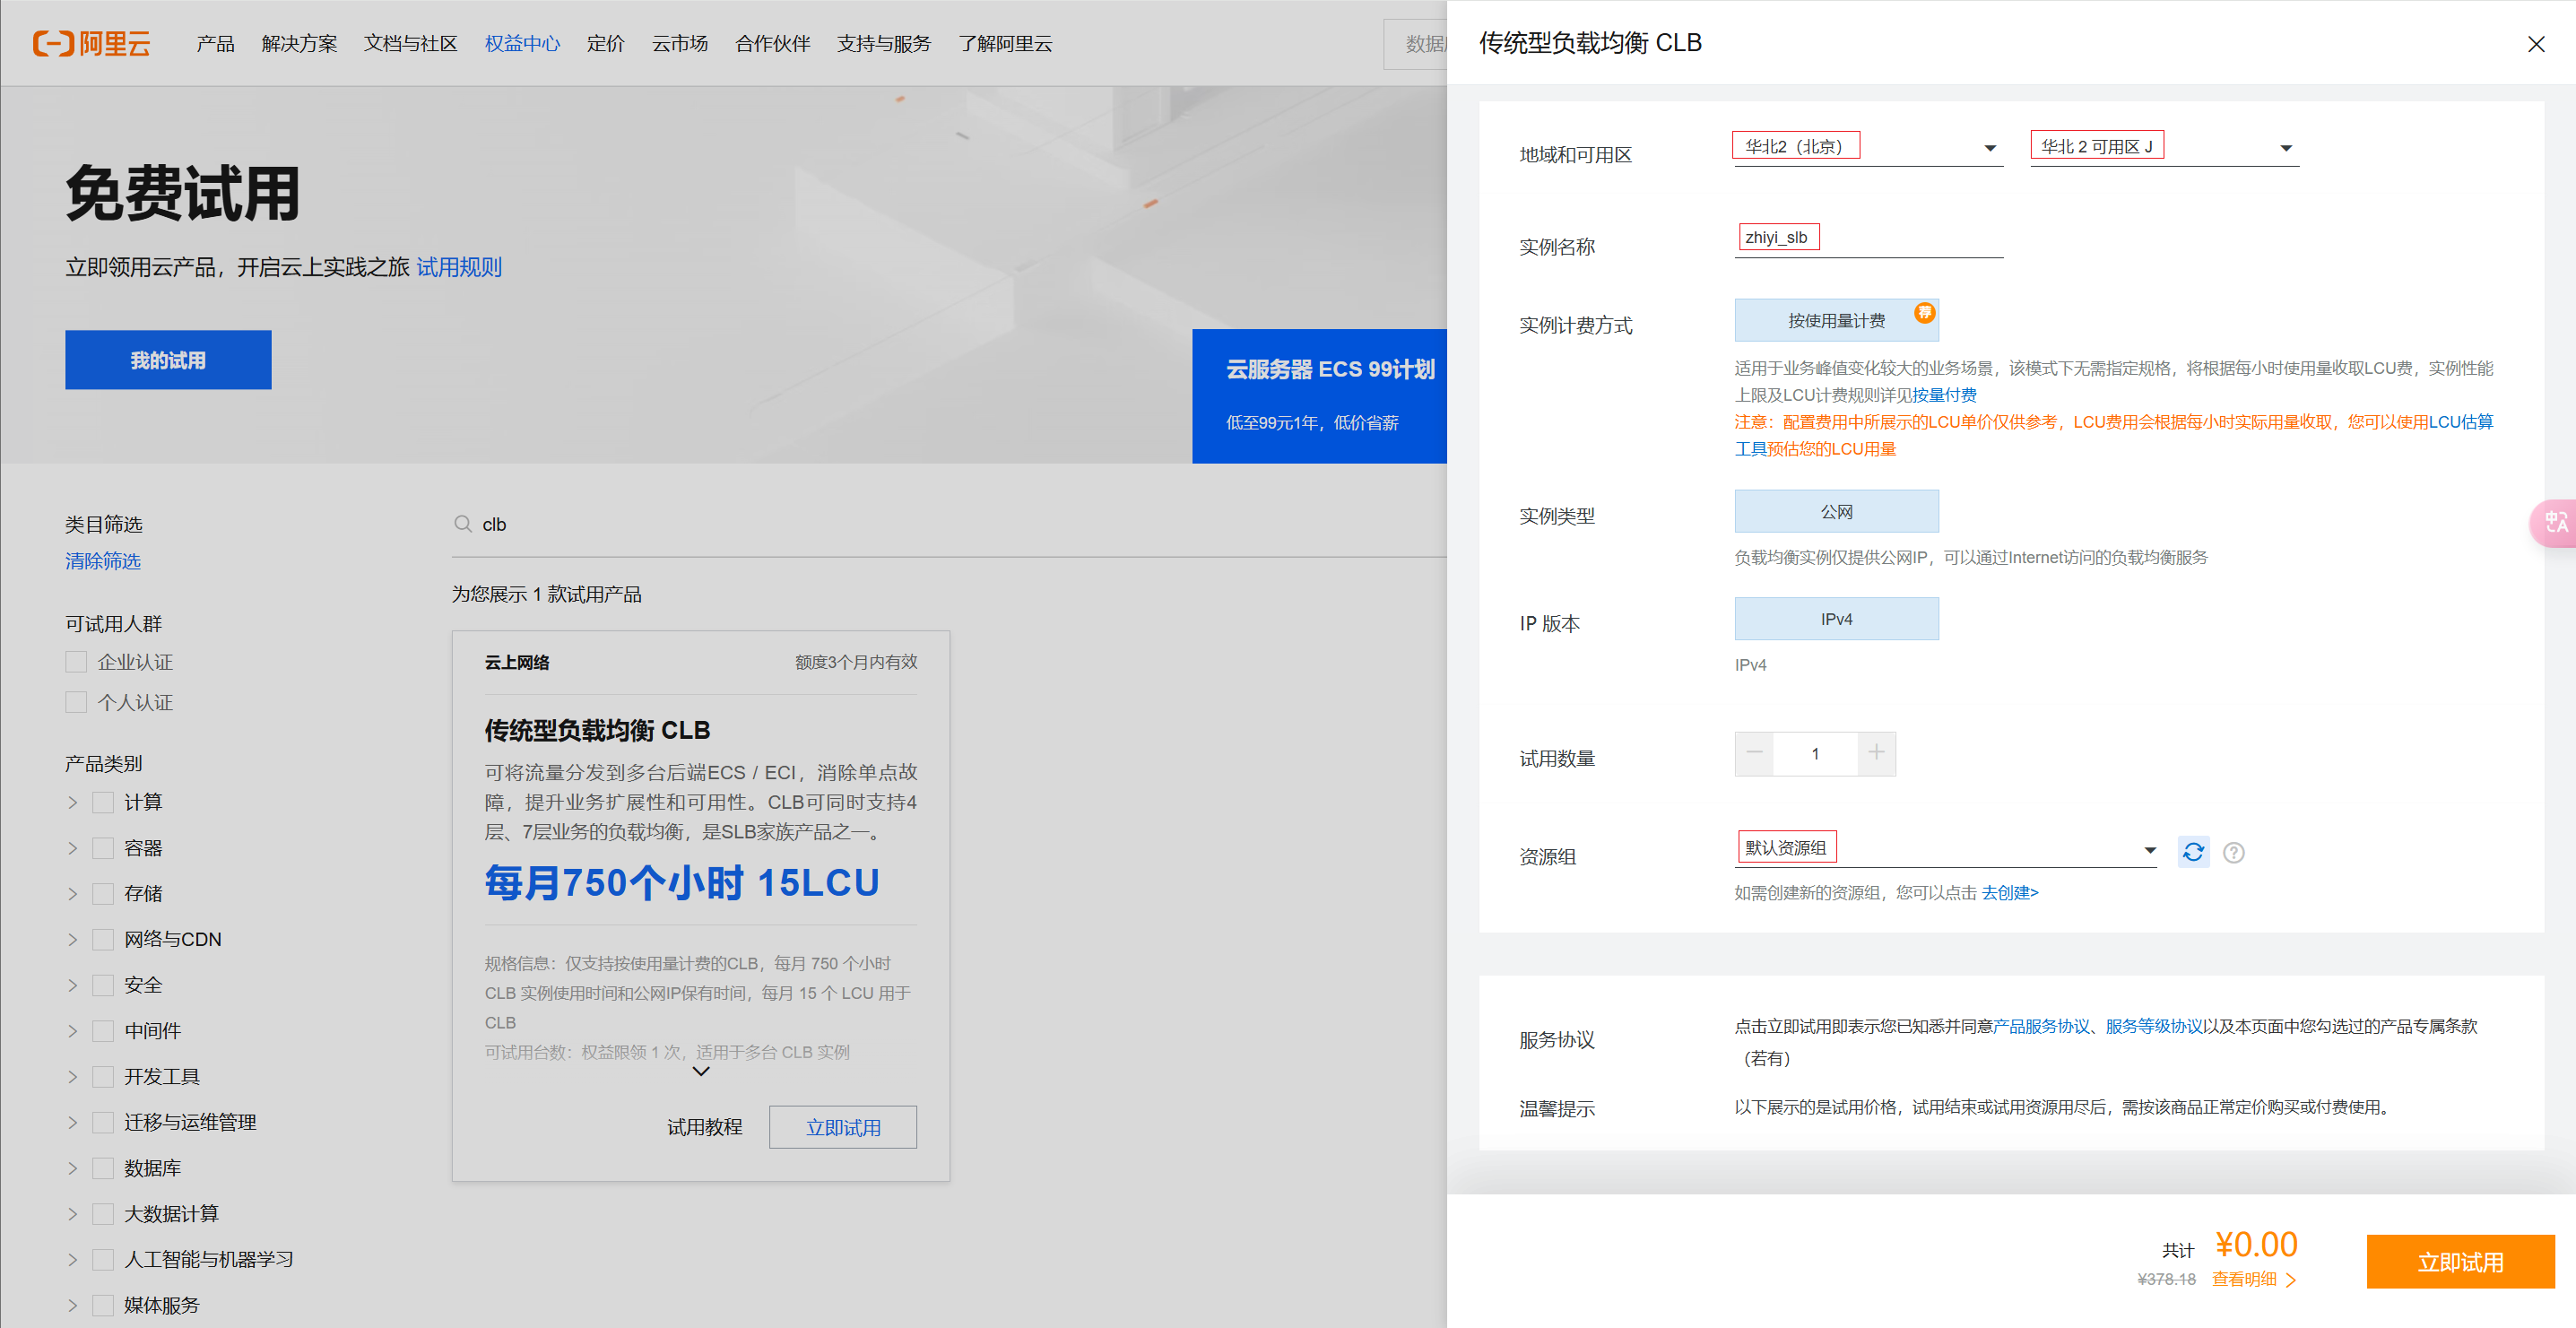2576x1328 pixels.
Task: Close the CLB trial panel
Action: 2535,44
